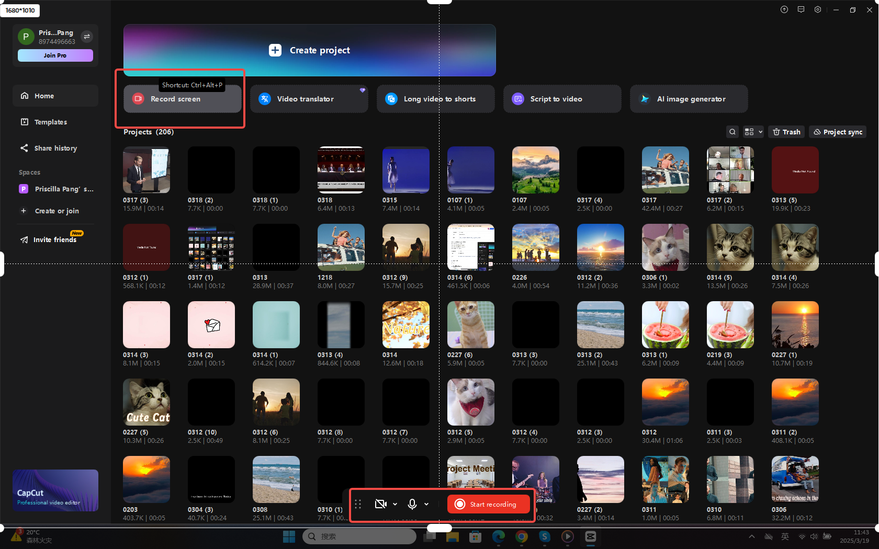Open Long video to shorts tool
Image resolution: width=879 pixels, height=549 pixels.
pyautogui.click(x=436, y=99)
